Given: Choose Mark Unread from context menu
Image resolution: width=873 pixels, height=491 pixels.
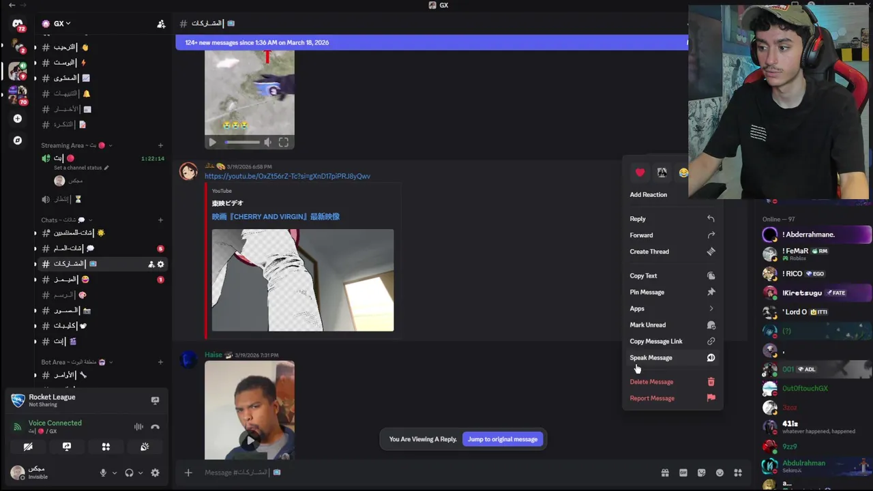Looking at the screenshot, I should tap(672, 325).
